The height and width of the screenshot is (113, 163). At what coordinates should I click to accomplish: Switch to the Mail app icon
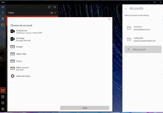(x=3, y=90)
